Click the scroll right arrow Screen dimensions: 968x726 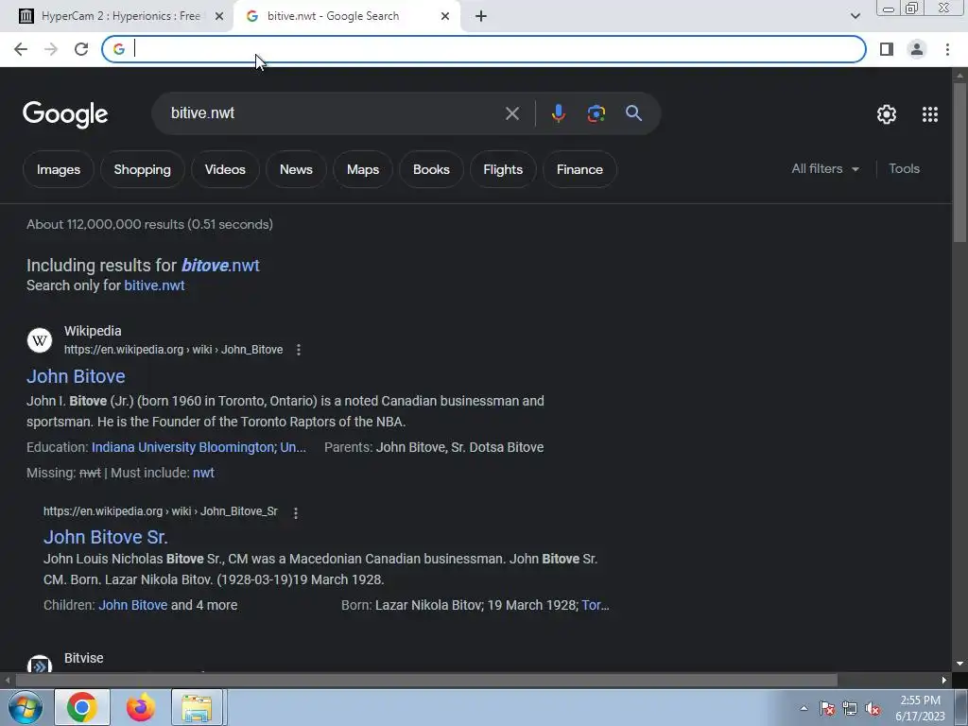coord(944,681)
